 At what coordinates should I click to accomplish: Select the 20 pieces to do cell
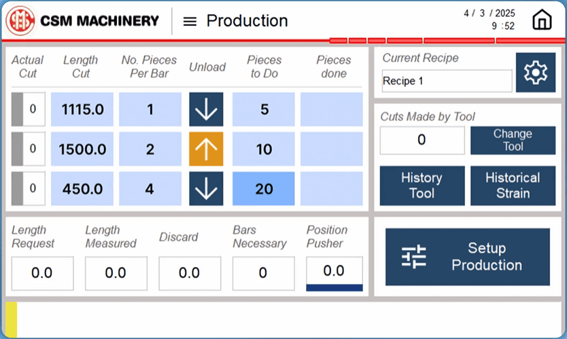[264, 189]
